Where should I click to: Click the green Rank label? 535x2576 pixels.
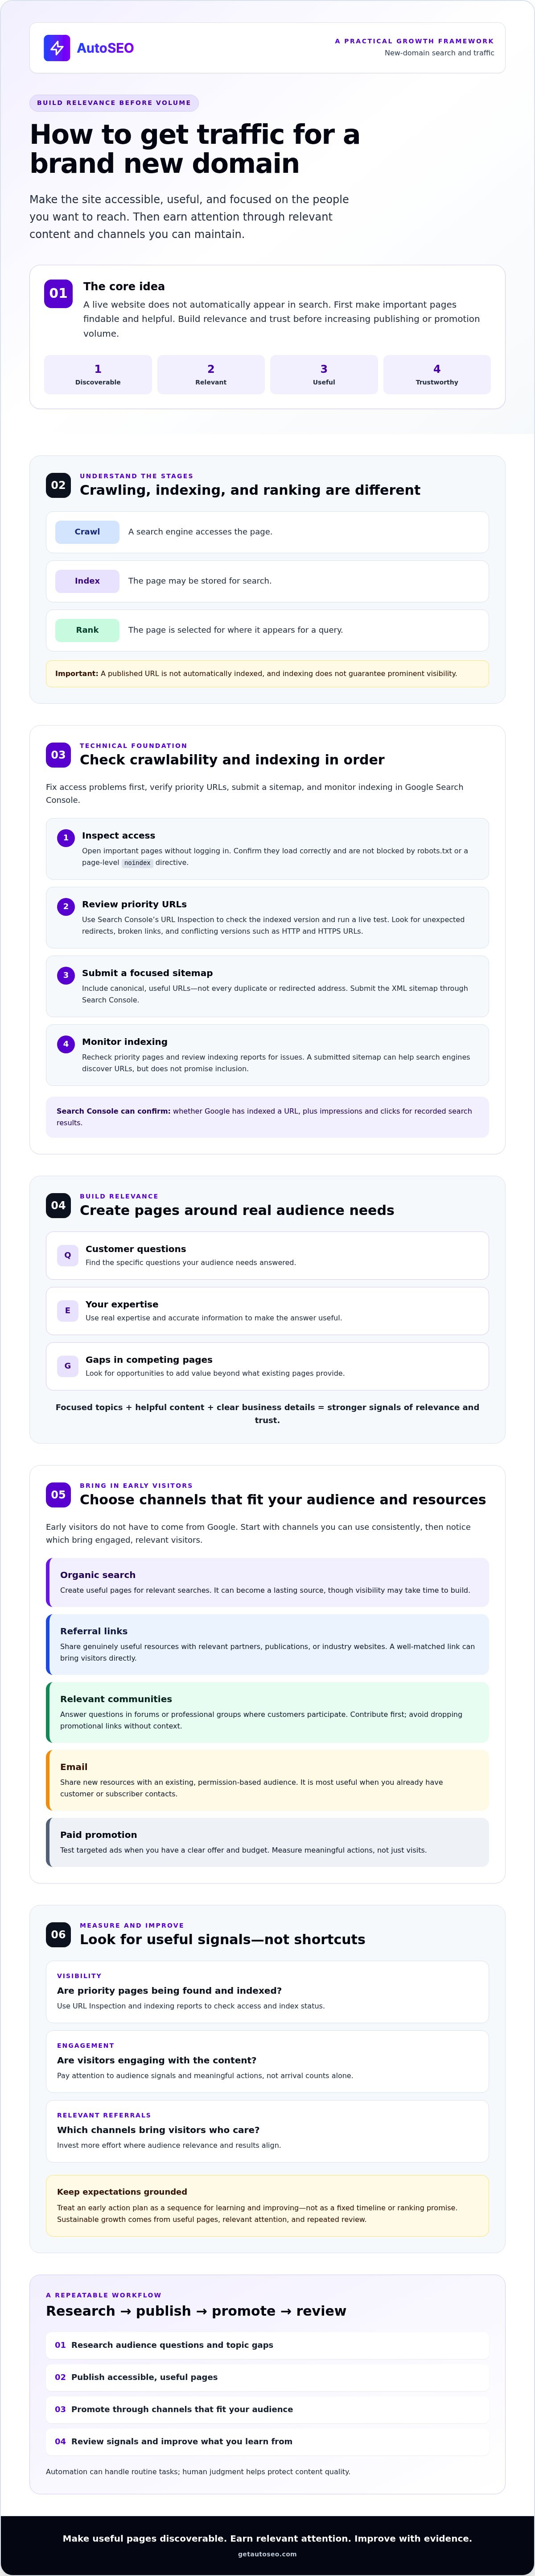pos(87,630)
